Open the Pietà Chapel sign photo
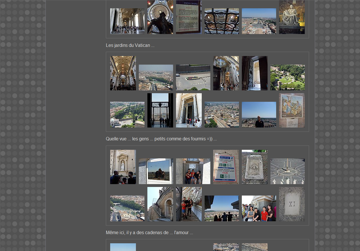The width and height of the screenshot is (360, 251). point(189,17)
